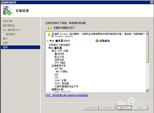
Task: Click the 未启用 Windows 自动更新 warning message
Action: coord(98,35)
